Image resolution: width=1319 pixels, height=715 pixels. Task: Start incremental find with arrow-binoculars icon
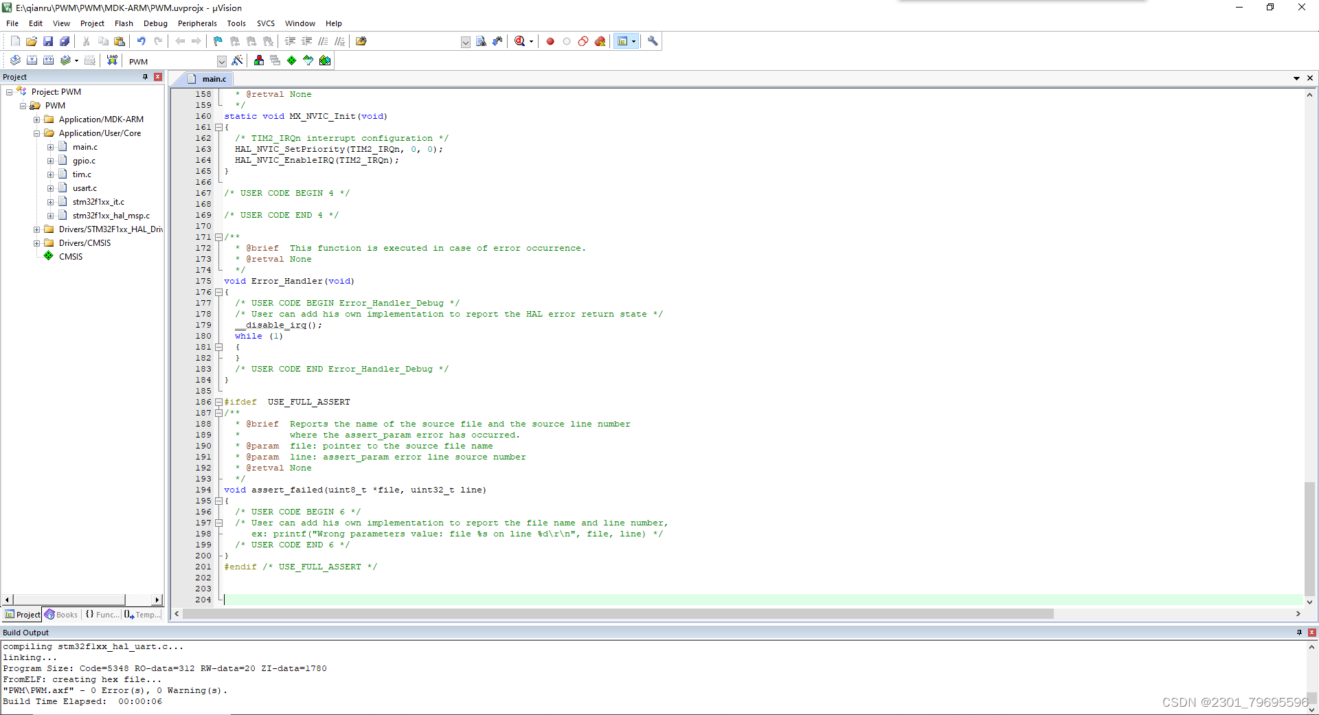(x=497, y=41)
